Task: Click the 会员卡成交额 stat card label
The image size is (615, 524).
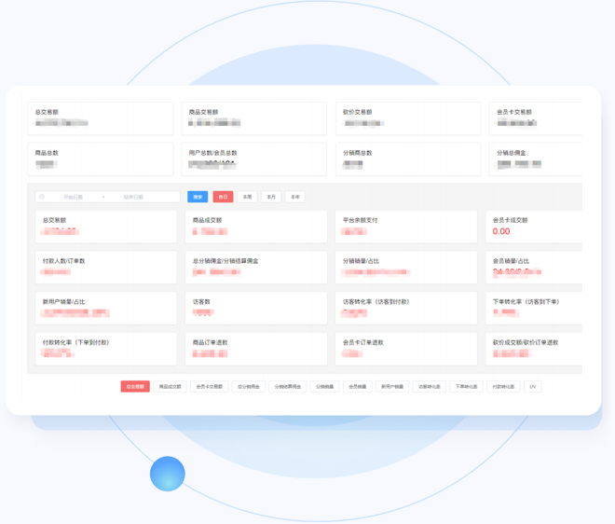Action: pos(511,220)
